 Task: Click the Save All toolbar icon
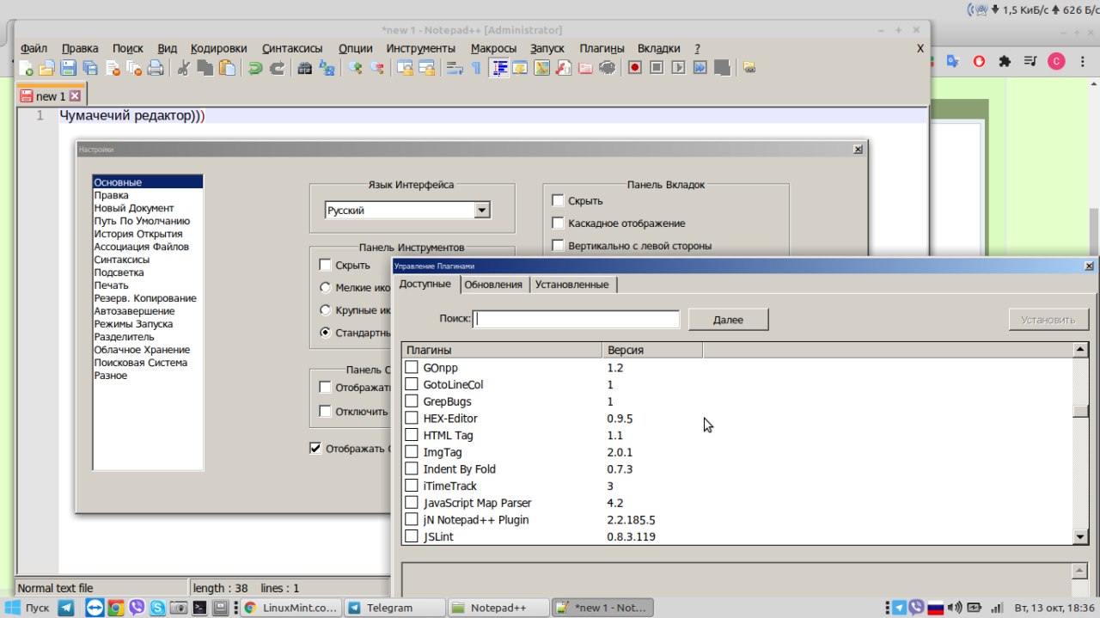90,68
